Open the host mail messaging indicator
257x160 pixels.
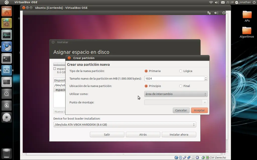223,2
